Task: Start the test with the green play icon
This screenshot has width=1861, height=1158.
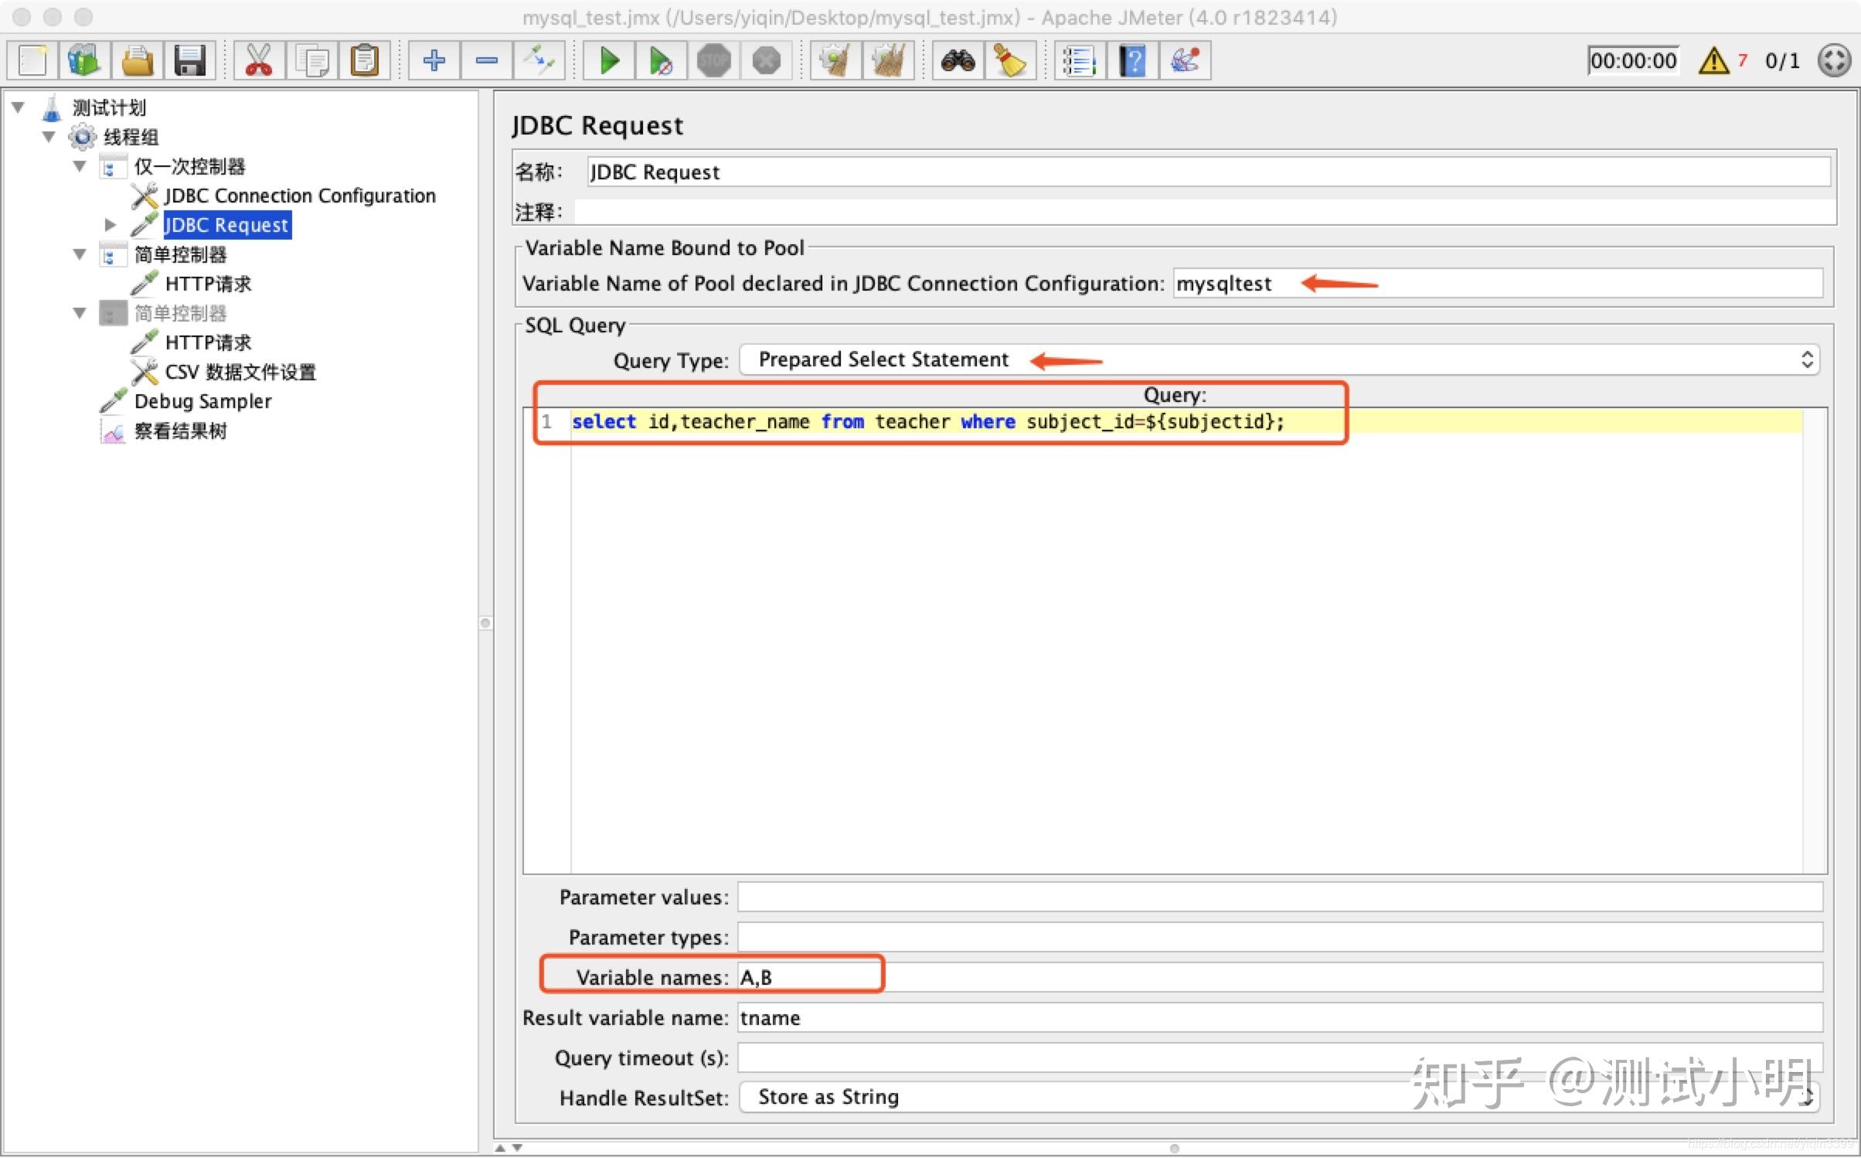Action: pyautogui.click(x=608, y=60)
